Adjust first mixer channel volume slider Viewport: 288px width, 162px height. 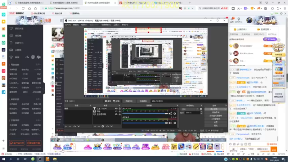pyautogui.click(x=145, y=114)
